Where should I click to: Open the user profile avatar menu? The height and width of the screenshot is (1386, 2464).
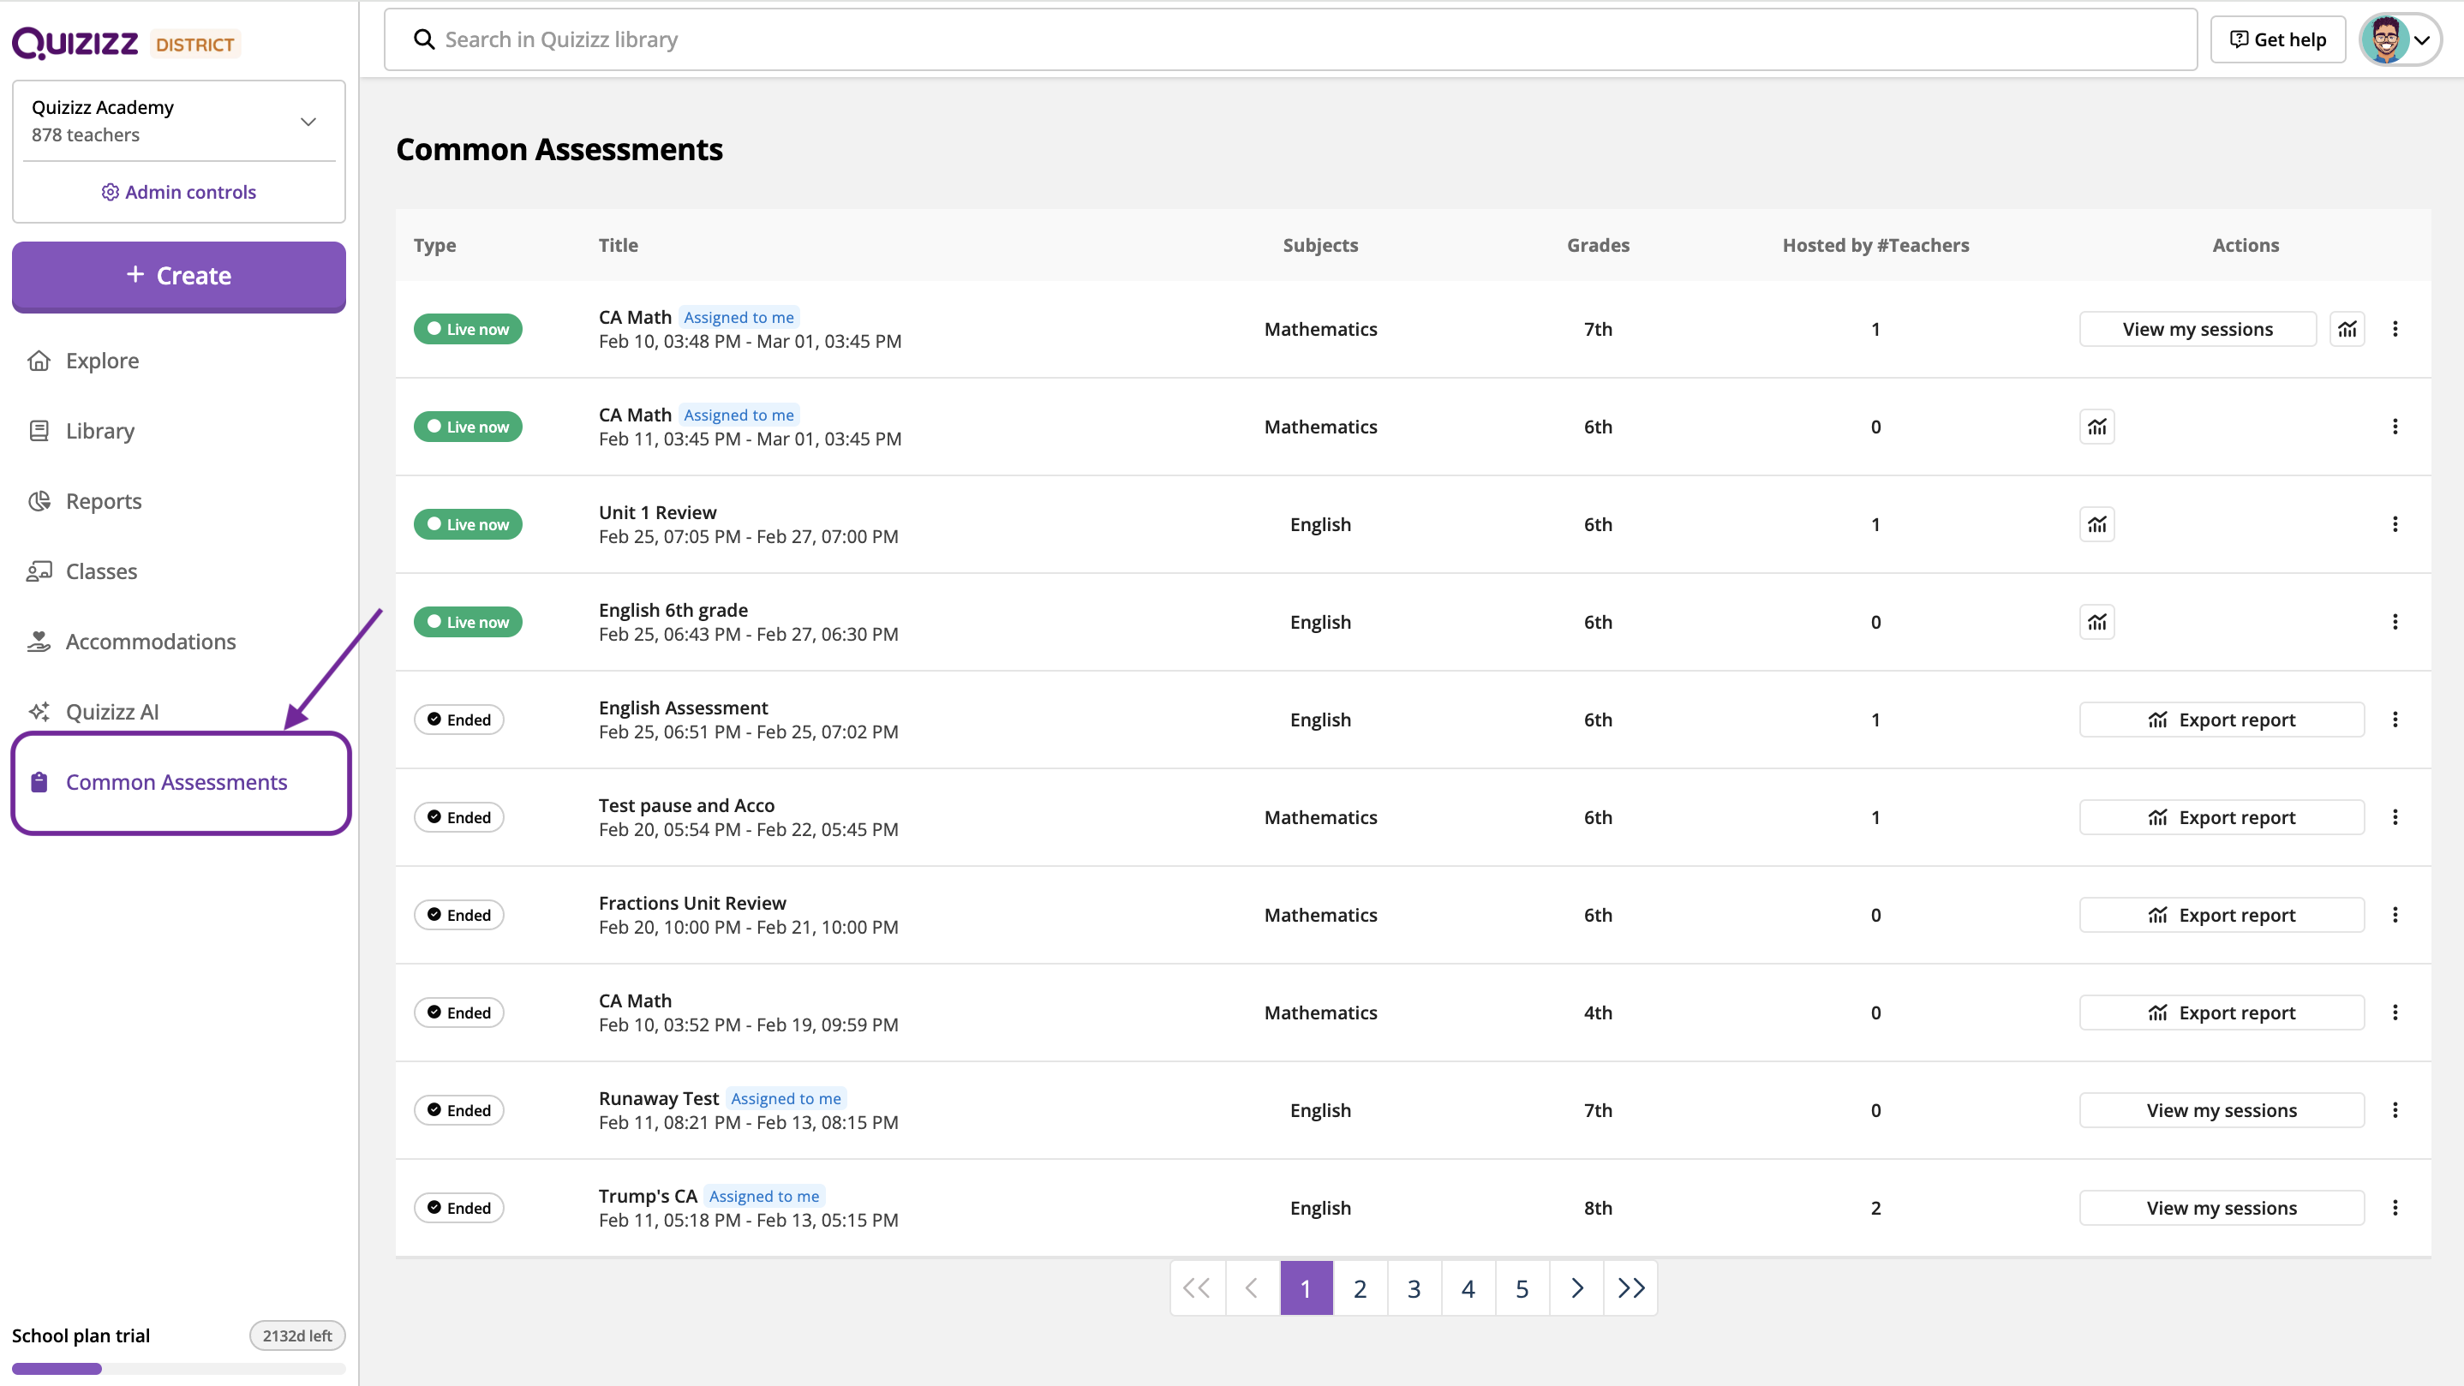2400,39
